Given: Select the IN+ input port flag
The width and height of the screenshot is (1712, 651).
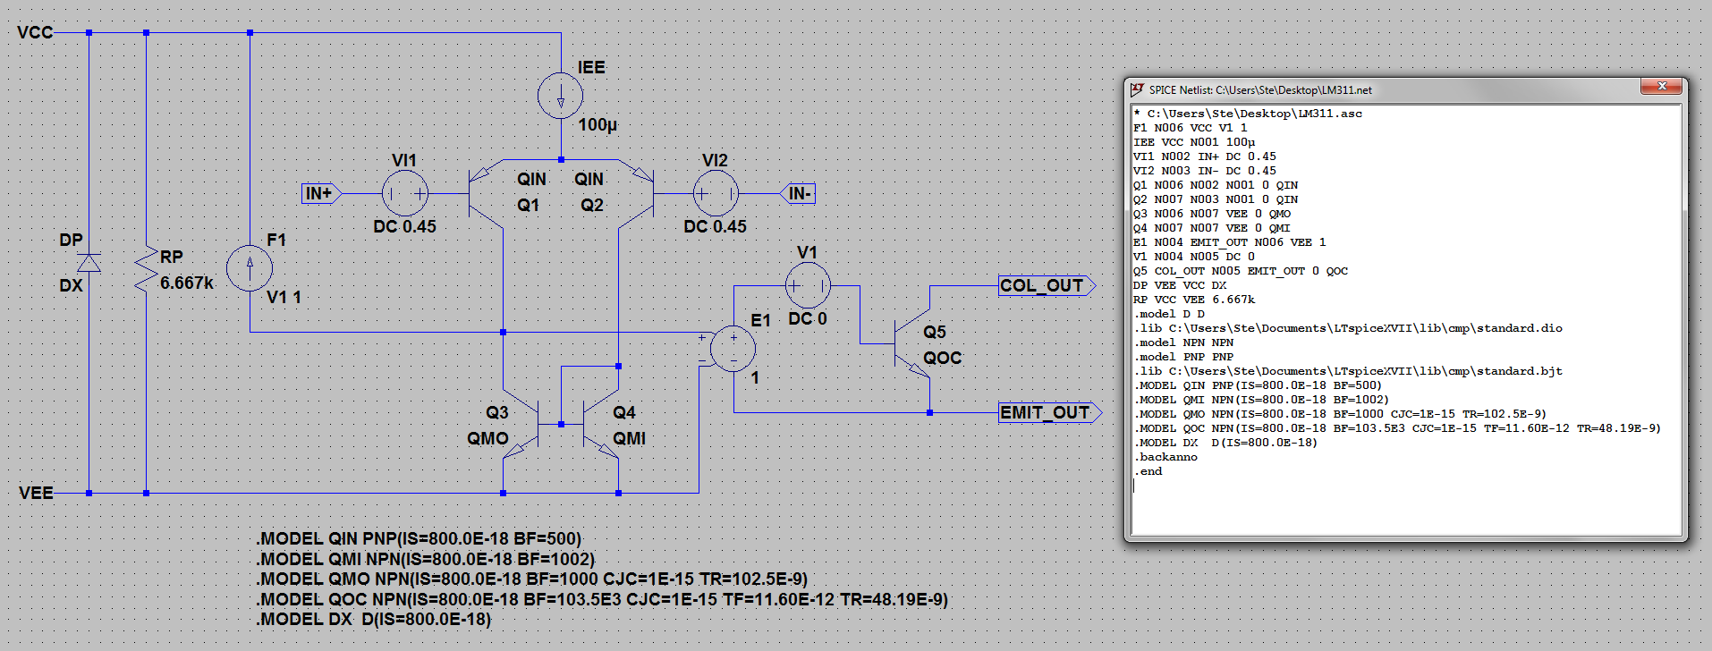Looking at the screenshot, I should click(x=321, y=193).
